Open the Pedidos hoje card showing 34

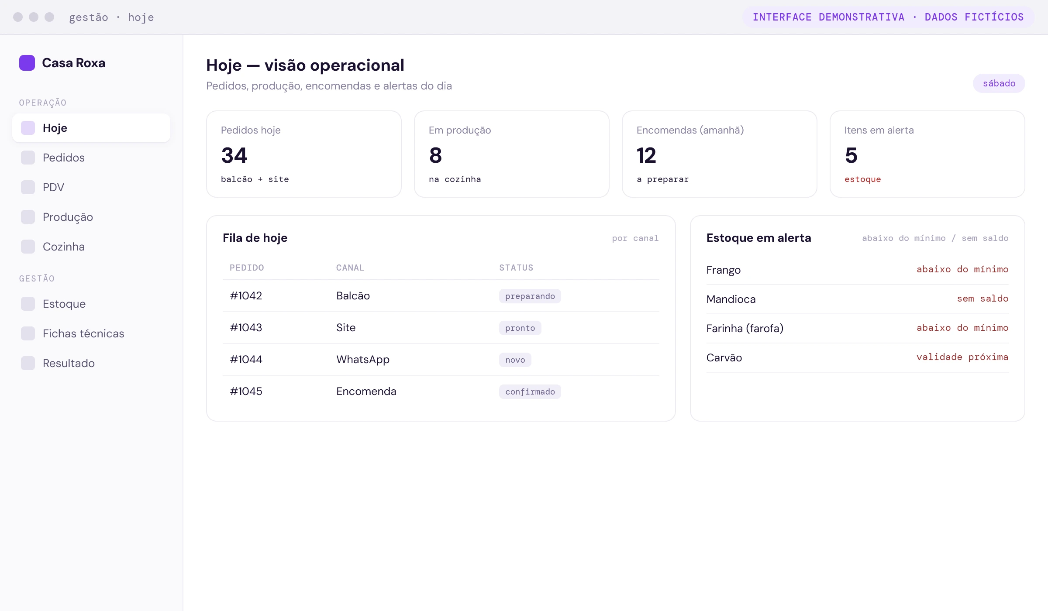click(304, 154)
